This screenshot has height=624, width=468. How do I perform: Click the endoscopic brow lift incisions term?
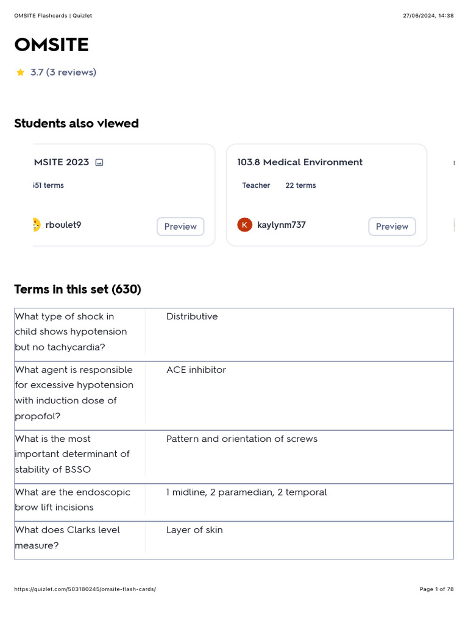click(73, 499)
